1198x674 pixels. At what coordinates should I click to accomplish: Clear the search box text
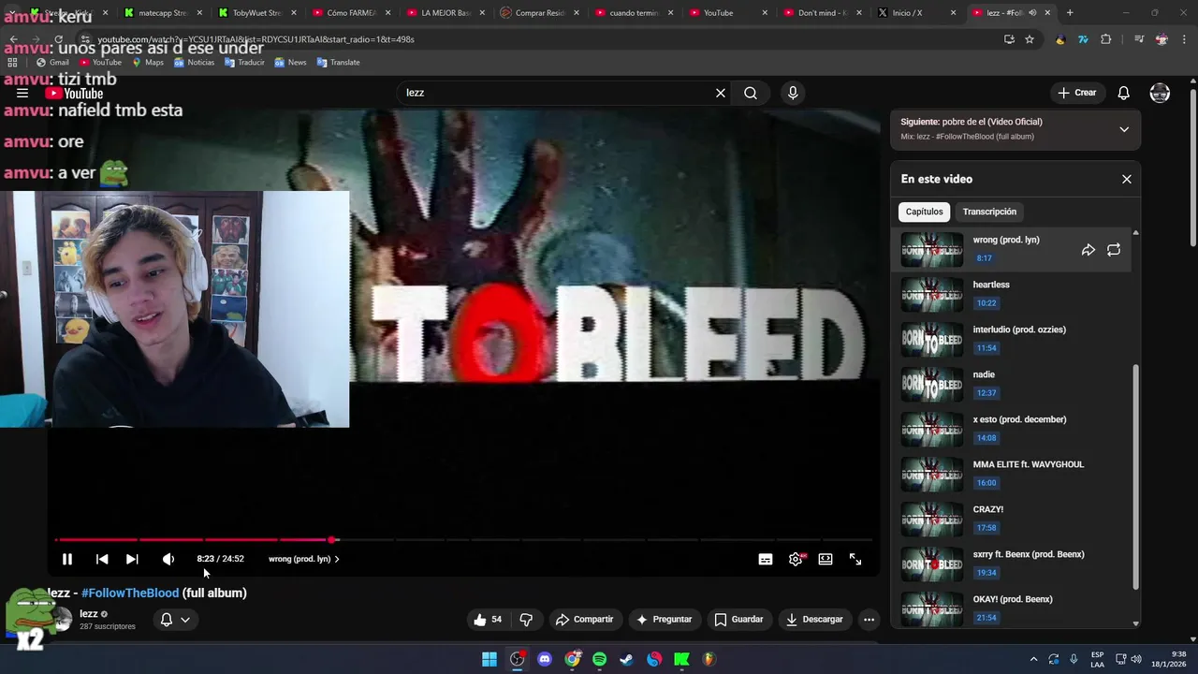(721, 93)
